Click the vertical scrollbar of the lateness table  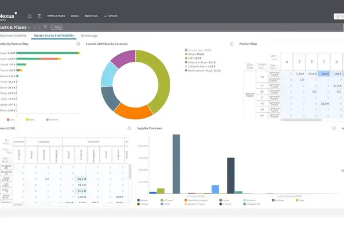click(130, 172)
